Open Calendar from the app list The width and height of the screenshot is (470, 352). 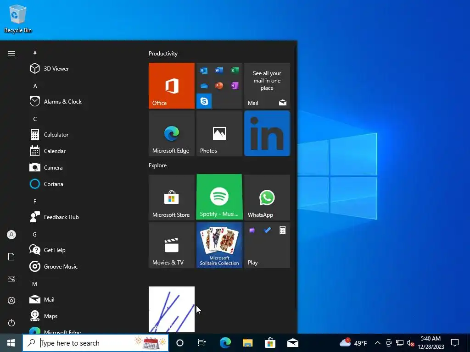[x=81, y=151]
